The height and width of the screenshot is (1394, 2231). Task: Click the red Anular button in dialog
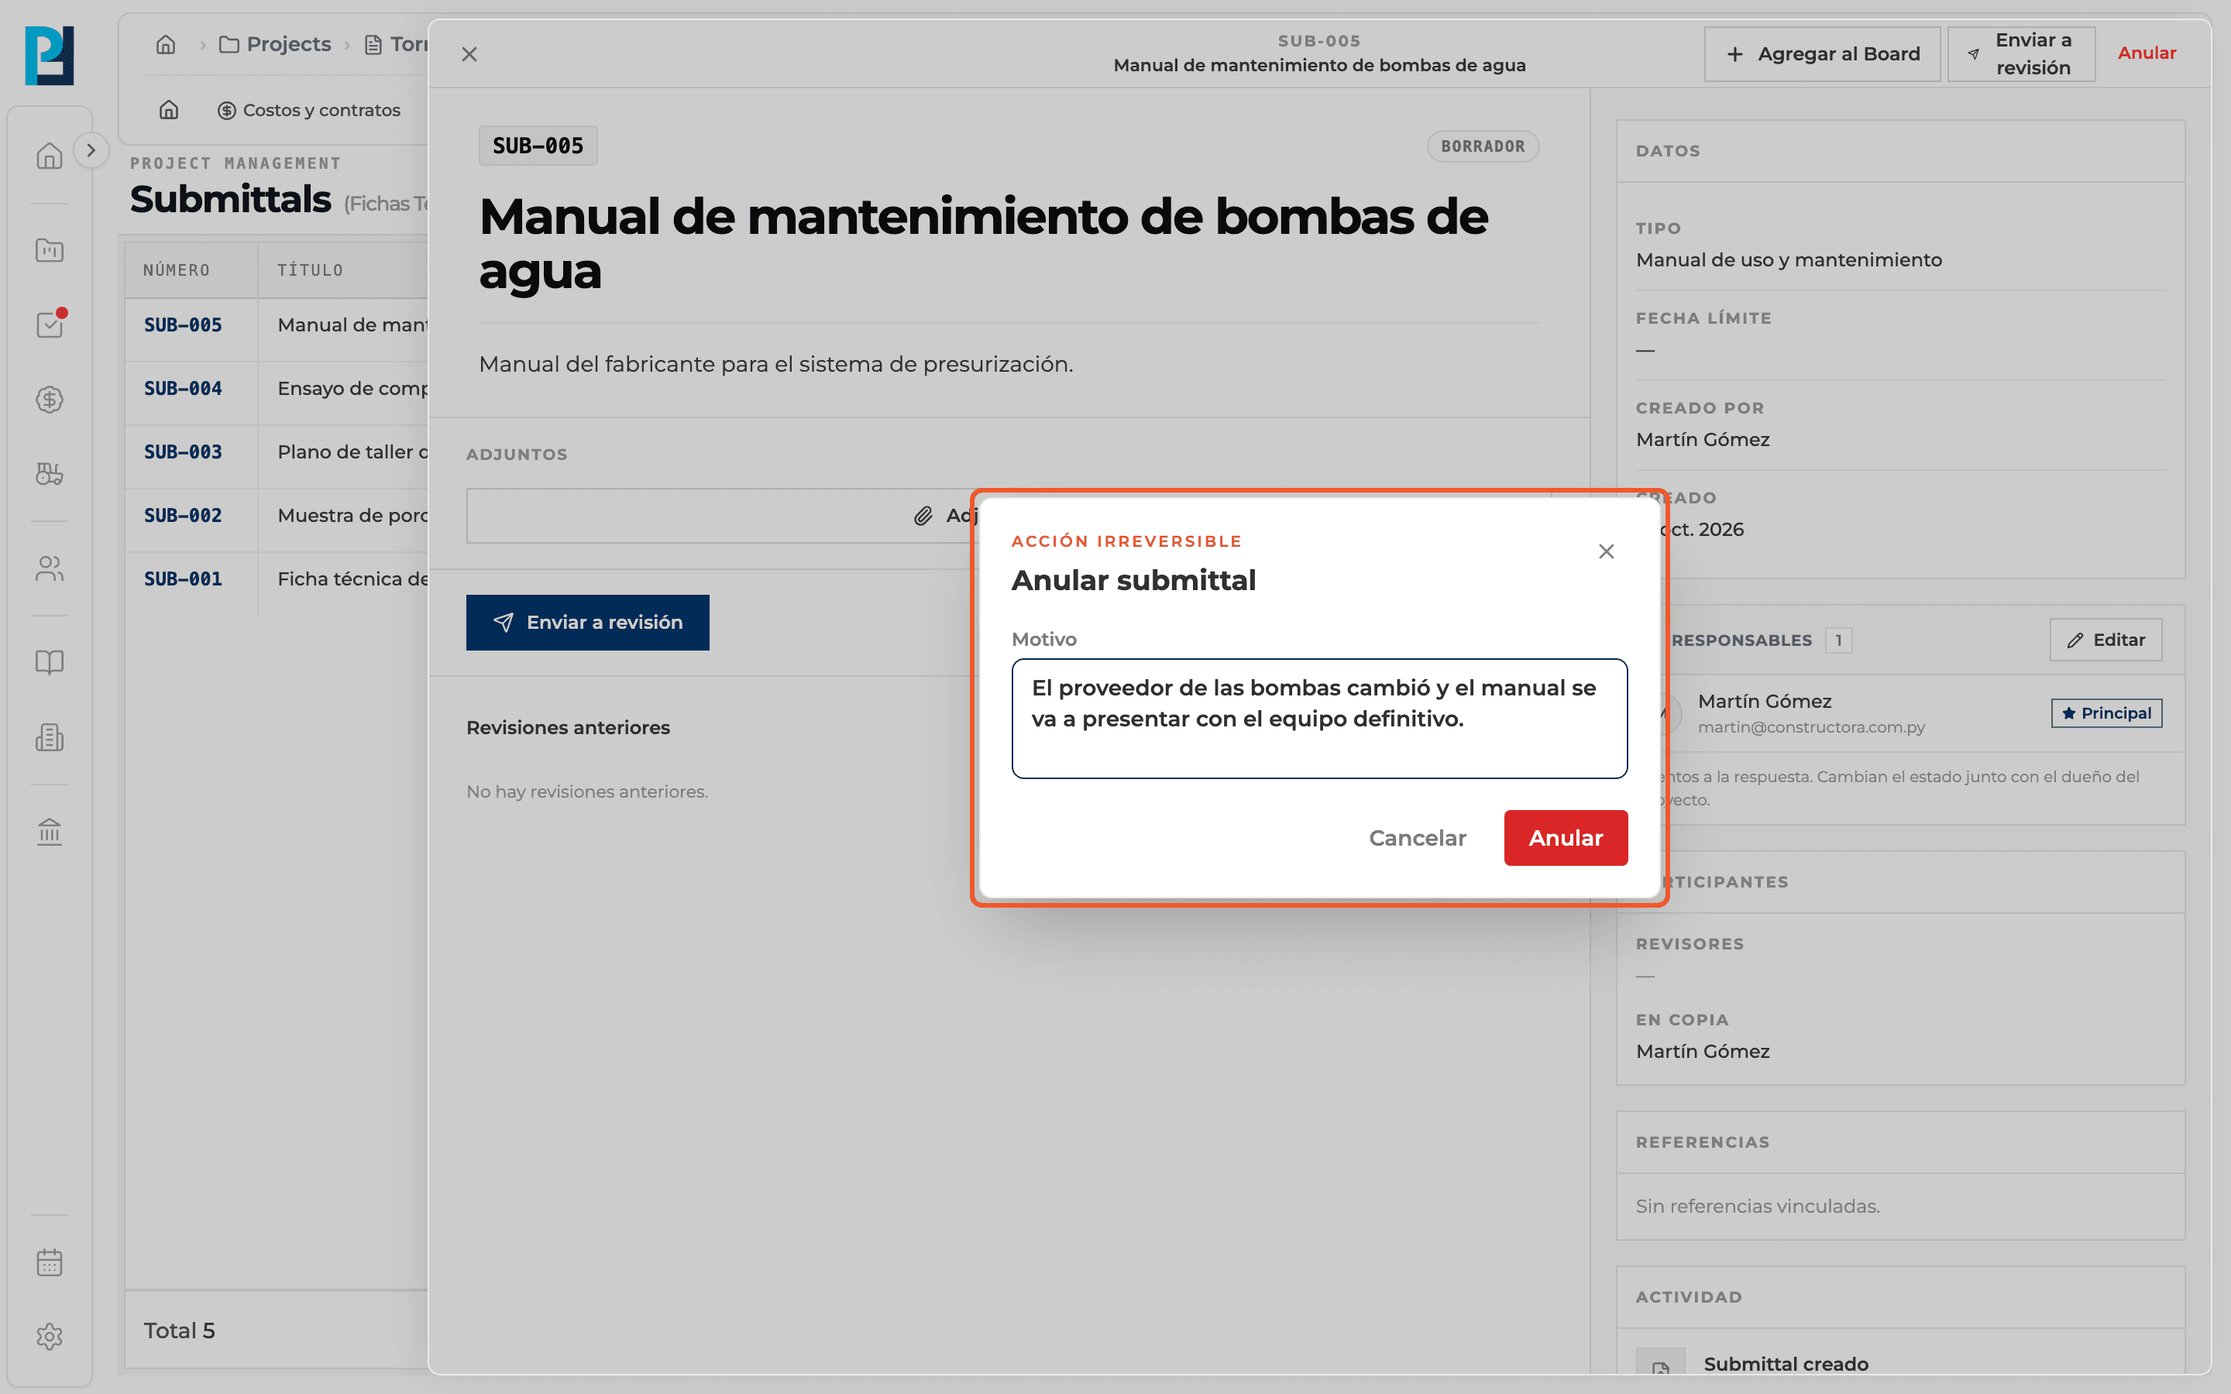tap(1566, 837)
